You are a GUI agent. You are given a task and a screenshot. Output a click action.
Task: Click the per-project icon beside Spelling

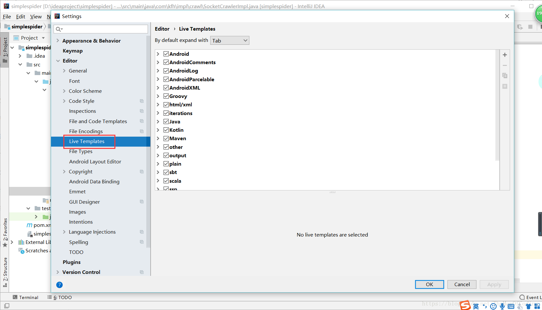(x=142, y=242)
